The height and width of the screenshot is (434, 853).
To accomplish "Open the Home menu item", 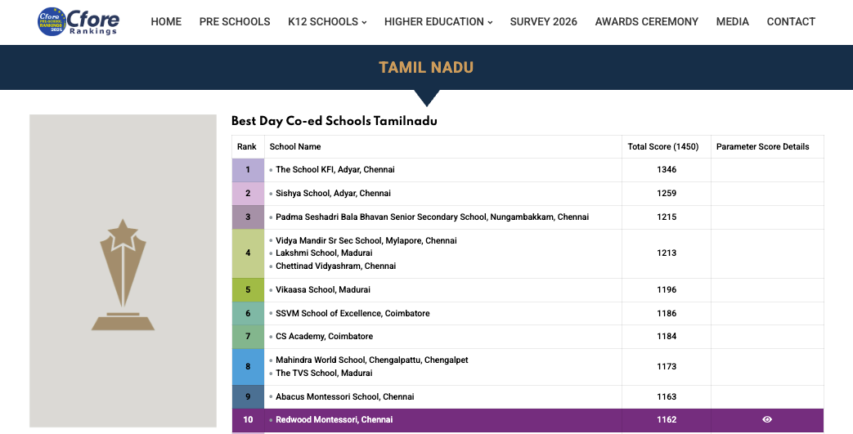I will (166, 22).
